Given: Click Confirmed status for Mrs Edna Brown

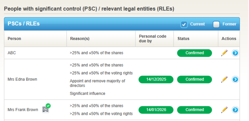Looking at the screenshot, I should tap(194, 79).
